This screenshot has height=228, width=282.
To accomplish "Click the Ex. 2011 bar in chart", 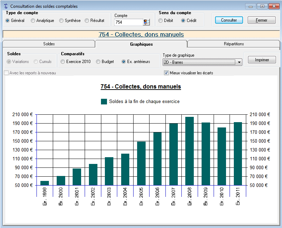I will pos(238,154).
